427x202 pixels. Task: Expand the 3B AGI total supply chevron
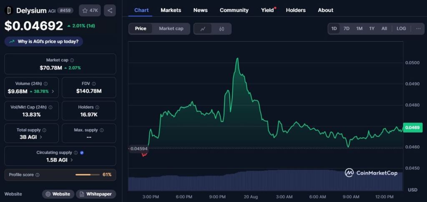(41, 137)
